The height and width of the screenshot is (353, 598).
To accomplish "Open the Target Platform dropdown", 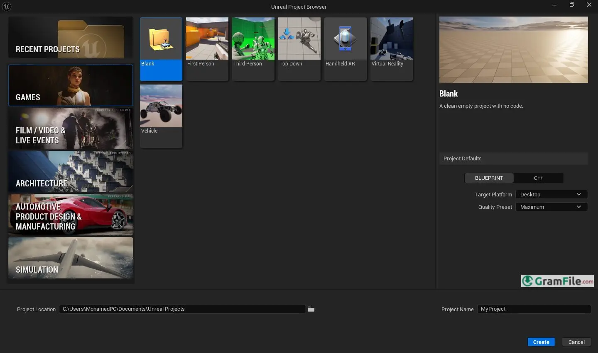I will click(551, 194).
